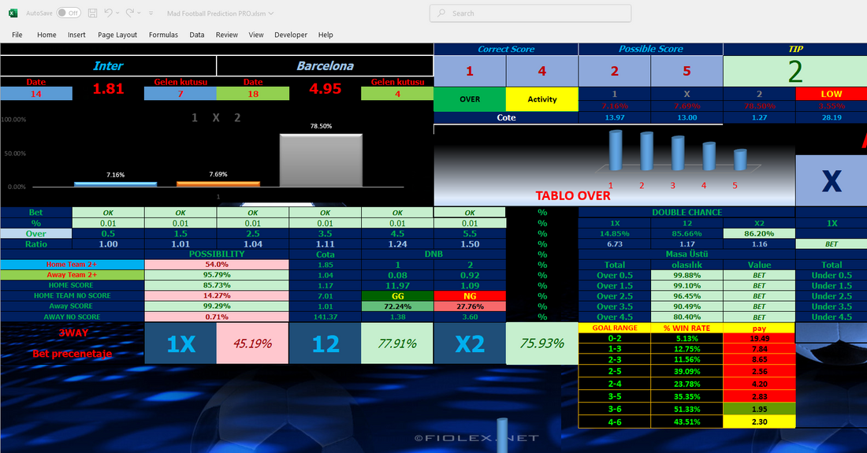Screen dimensions: 867x453
Task: Select the POSSIBILITY header cell
Action: pos(217,254)
